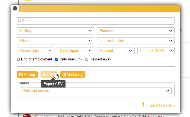Enable the End of employment checkbox
This screenshot has height=117, width=190.
(18, 59)
